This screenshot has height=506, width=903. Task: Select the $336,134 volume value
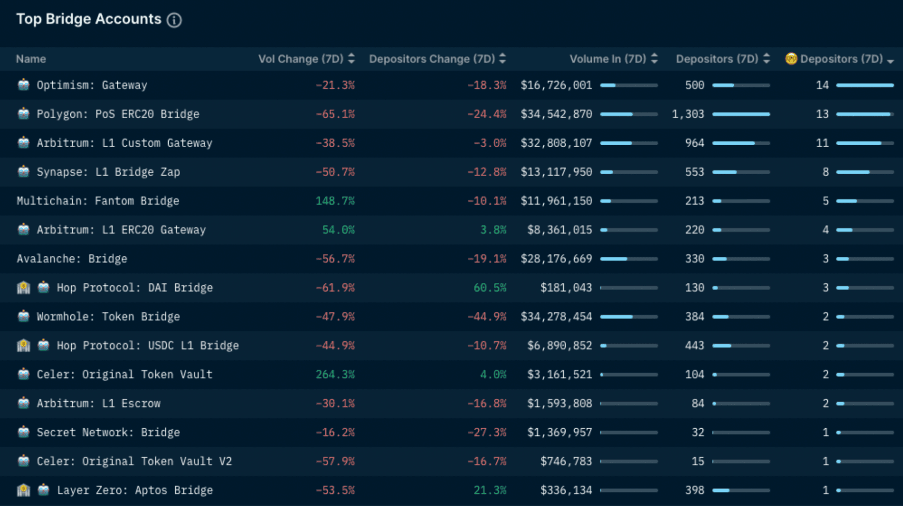[566, 491]
